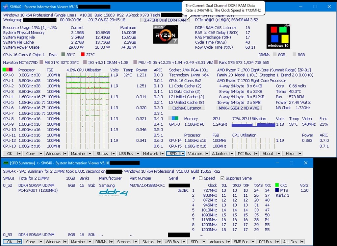
Task: Click the About button
Action: click(x=268, y=153)
